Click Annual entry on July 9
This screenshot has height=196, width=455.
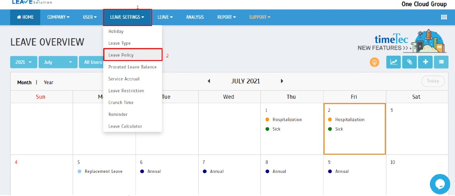click(339, 171)
